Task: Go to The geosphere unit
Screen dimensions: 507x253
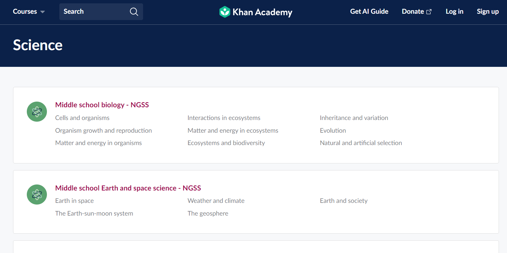Action: pyautogui.click(x=208, y=214)
